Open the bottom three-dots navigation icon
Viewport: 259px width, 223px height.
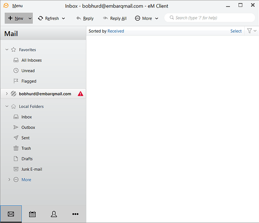[x=75, y=214]
